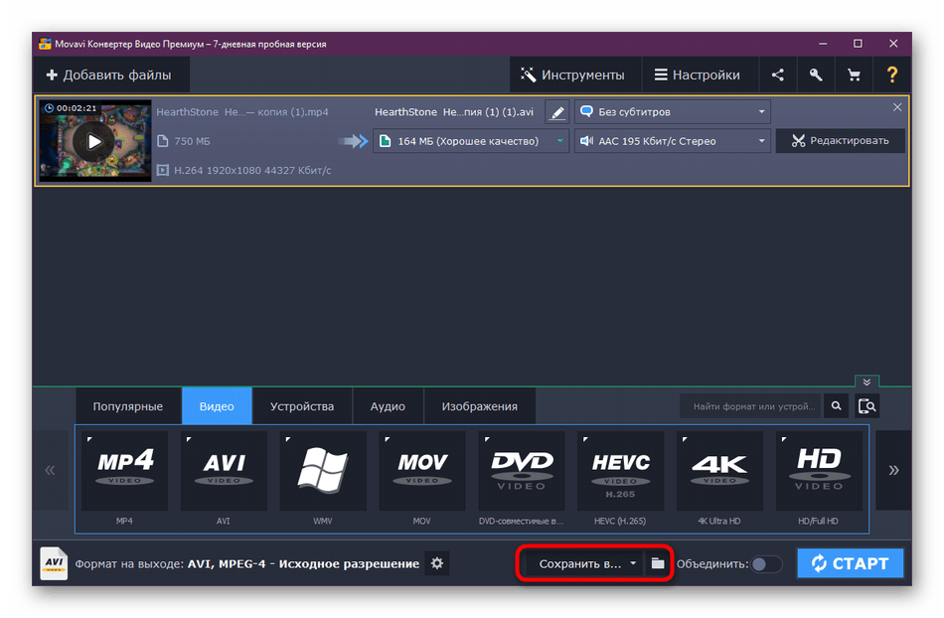Open the Settings menu

pyautogui.click(x=698, y=75)
